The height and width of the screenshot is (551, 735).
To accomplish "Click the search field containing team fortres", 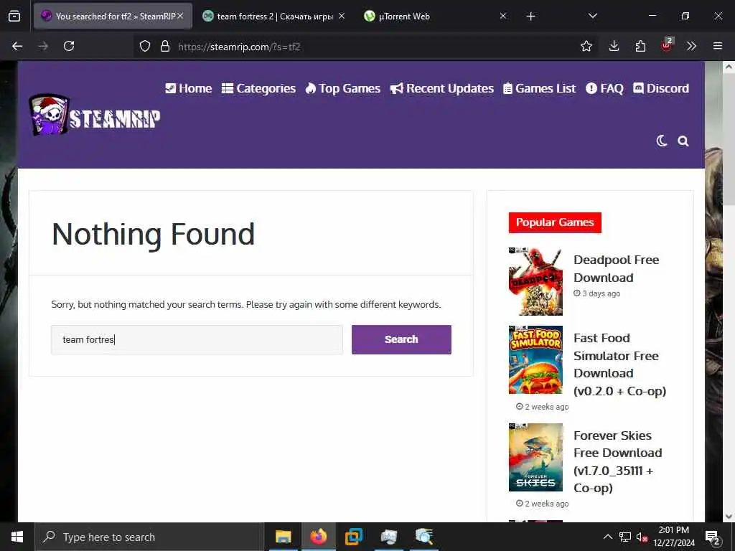I will click(197, 339).
